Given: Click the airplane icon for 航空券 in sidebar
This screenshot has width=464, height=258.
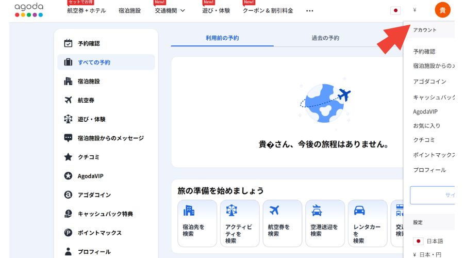Looking at the screenshot, I should (68, 100).
